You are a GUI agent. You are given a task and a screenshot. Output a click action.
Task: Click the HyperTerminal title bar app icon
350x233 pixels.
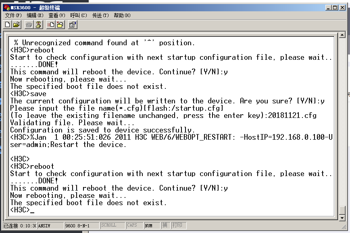pyautogui.click(x=7, y=8)
